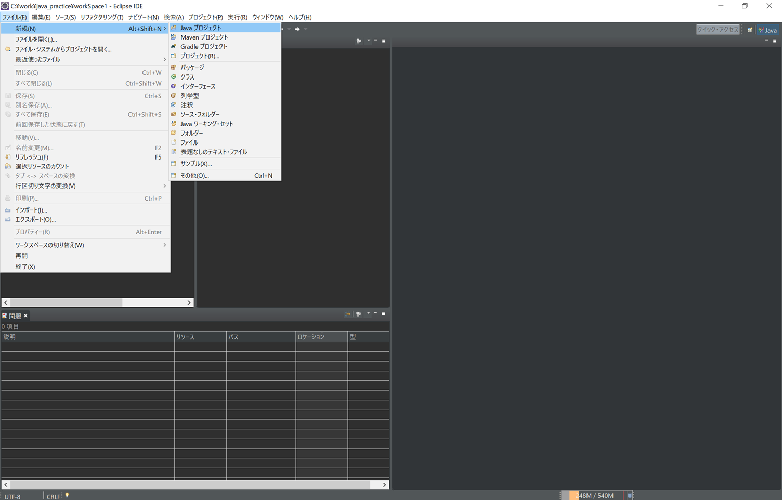Image resolution: width=782 pixels, height=500 pixels.
Task: Open the 検索(A) menu
Action: pos(174,17)
